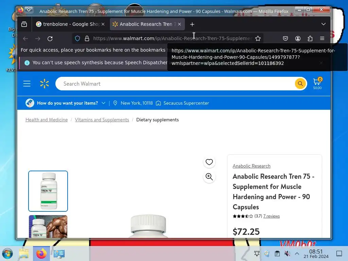The width and height of the screenshot is (348, 261).
Task: Select the Tren 75 bottle thumbnail
Action: [x=48, y=191]
